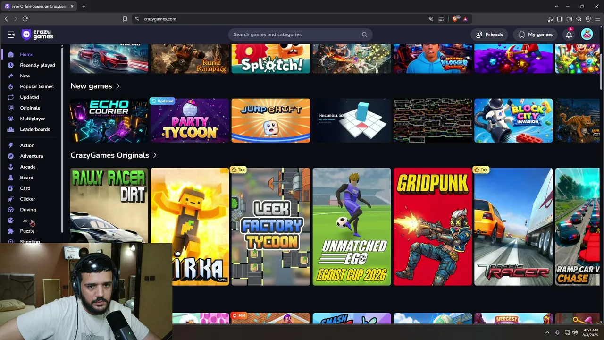Open Rally Racer Dirt game card
This screenshot has height=340, width=604.
[109, 205]
